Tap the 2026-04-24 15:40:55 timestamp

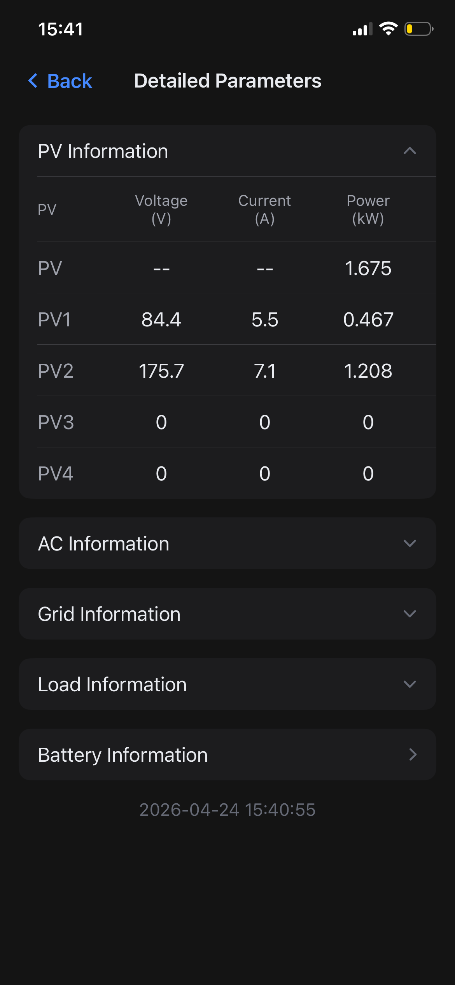(x=227, y=810)
